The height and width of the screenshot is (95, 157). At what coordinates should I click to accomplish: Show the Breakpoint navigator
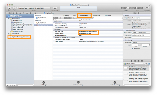(27, 13)
